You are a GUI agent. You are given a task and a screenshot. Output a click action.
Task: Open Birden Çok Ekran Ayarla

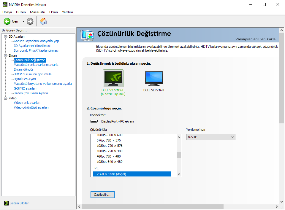(x=31, y=93)
